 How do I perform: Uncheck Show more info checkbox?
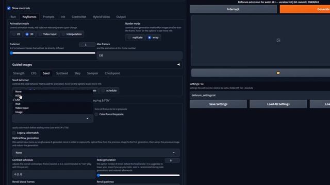[9, 8]
